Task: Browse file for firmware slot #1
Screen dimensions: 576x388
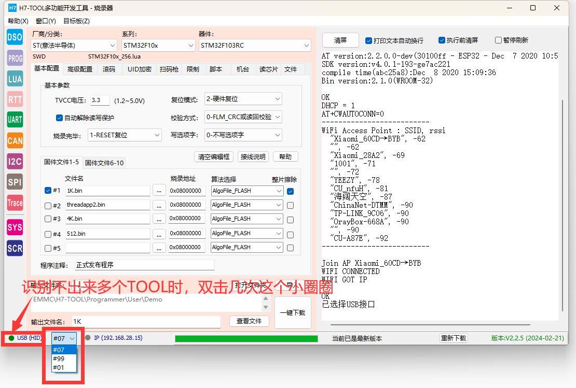Action: tap(159, 191)
